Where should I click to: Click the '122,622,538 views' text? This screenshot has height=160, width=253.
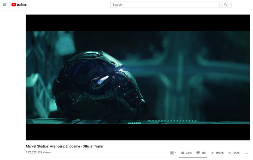[x=38, y=152]
